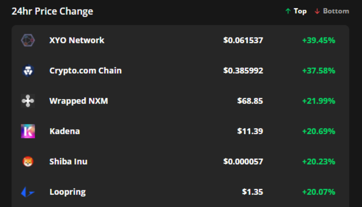Click Kadena's +20.69% change value
Screen dimensions: 362x207
point(319,131)
